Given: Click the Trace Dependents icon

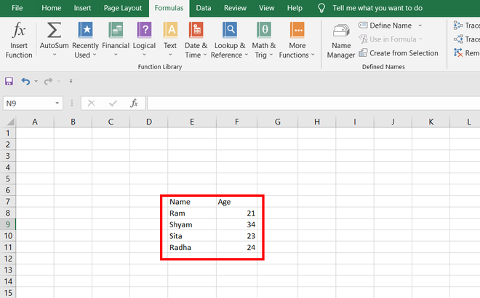Looking at the screenshot, I should [x=458, y=39].
